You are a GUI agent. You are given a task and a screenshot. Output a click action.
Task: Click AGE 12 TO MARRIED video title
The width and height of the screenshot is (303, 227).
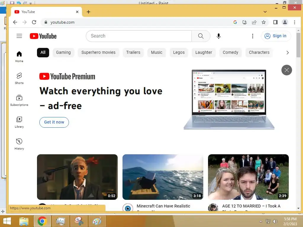tap(251, 206)
